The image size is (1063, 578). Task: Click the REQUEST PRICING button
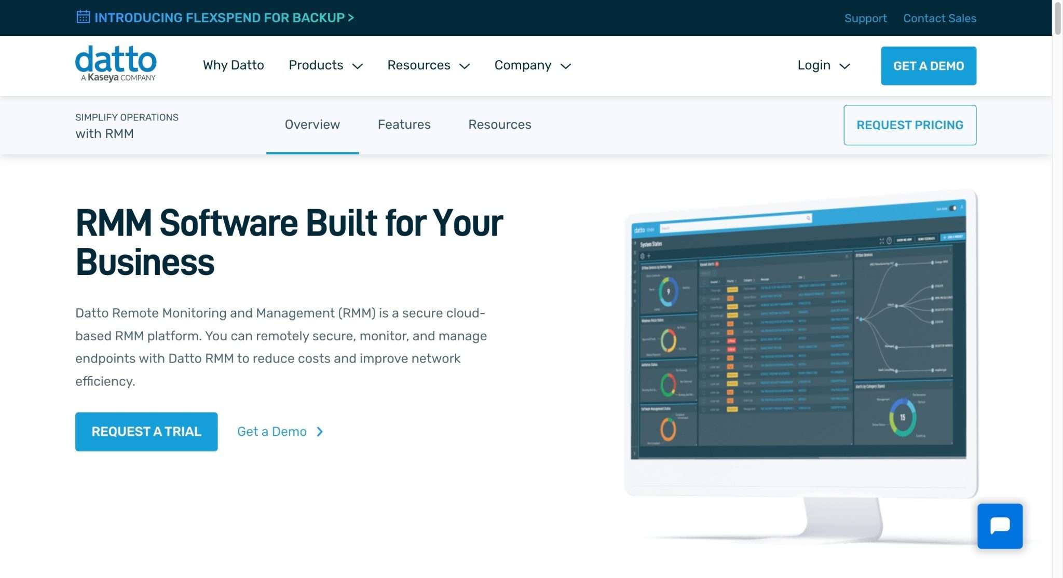click(910, 125)
